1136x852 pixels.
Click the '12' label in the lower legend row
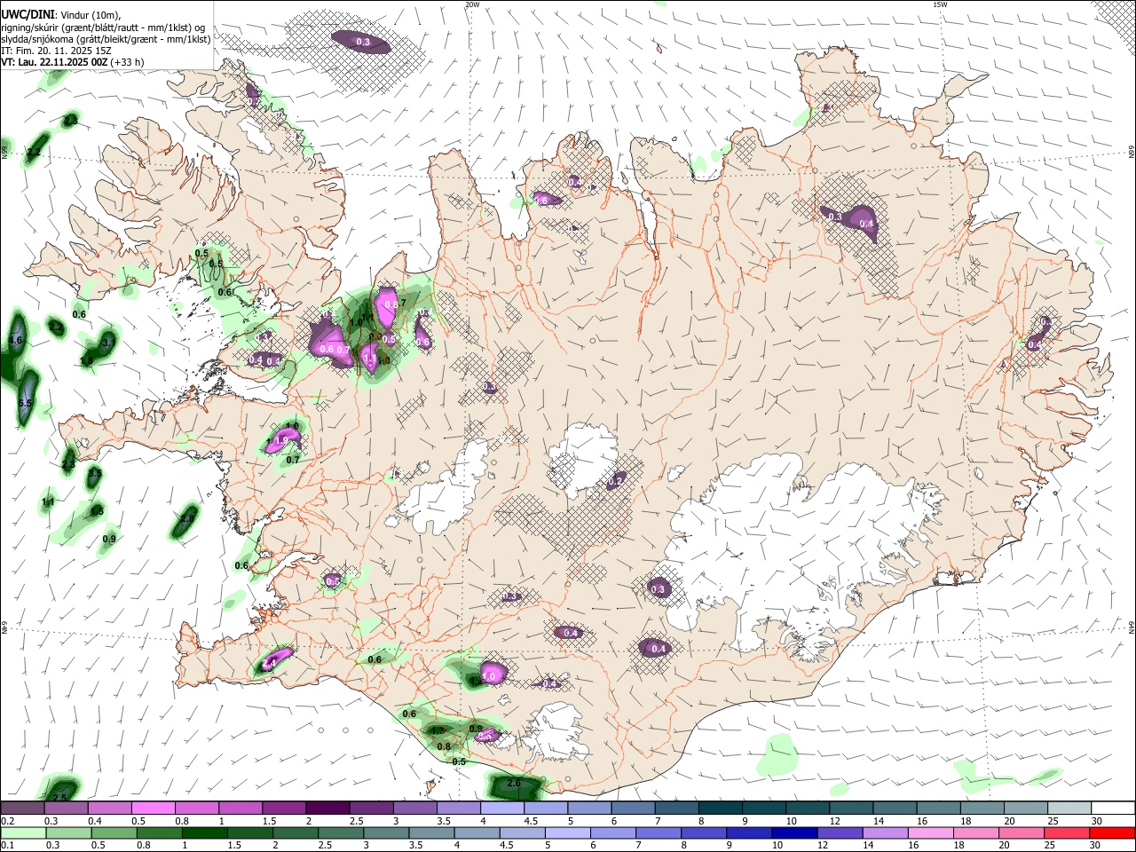pyautogui.click(x=822, y=845)
